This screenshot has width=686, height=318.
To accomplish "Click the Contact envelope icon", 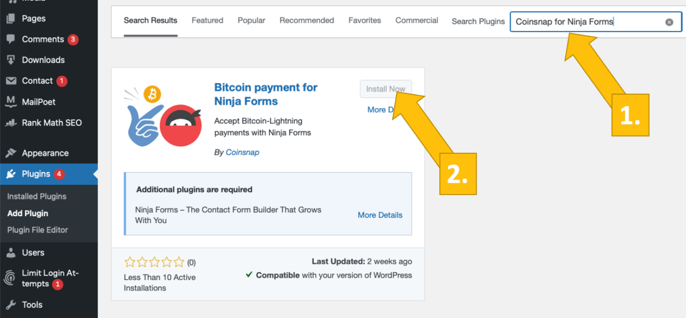I will [10, 81].
